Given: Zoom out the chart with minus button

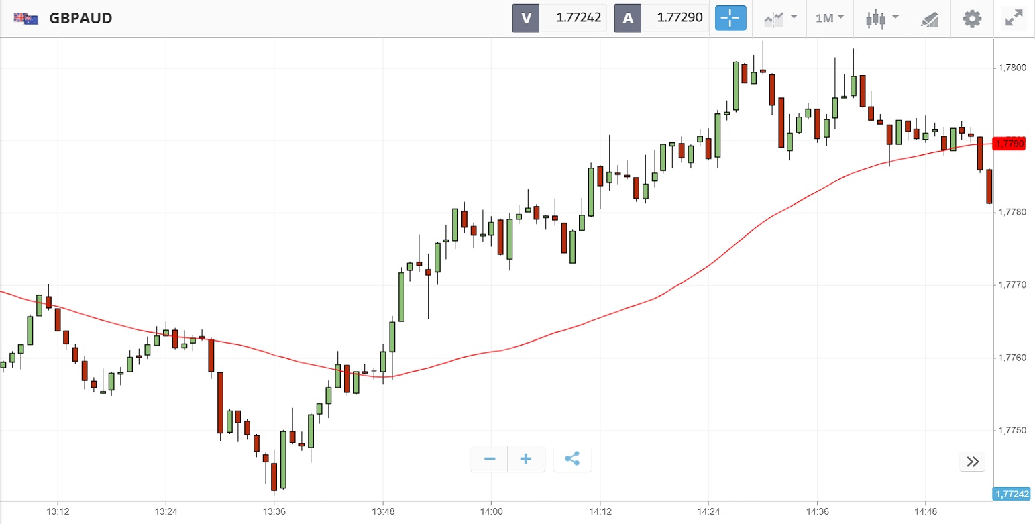Looking at the screenshot, I should (x=490, y=459).
